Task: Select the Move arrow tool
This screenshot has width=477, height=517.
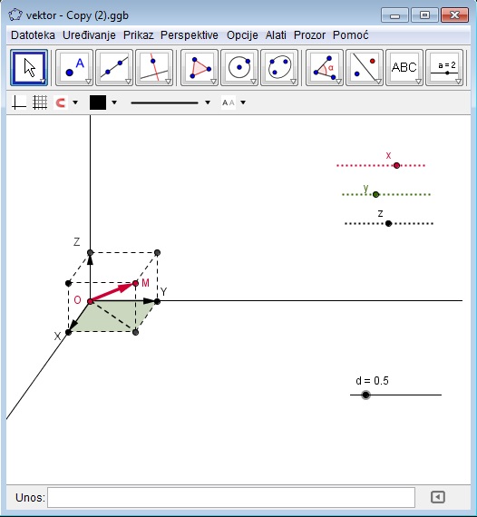Action: [x=29, y=68]
